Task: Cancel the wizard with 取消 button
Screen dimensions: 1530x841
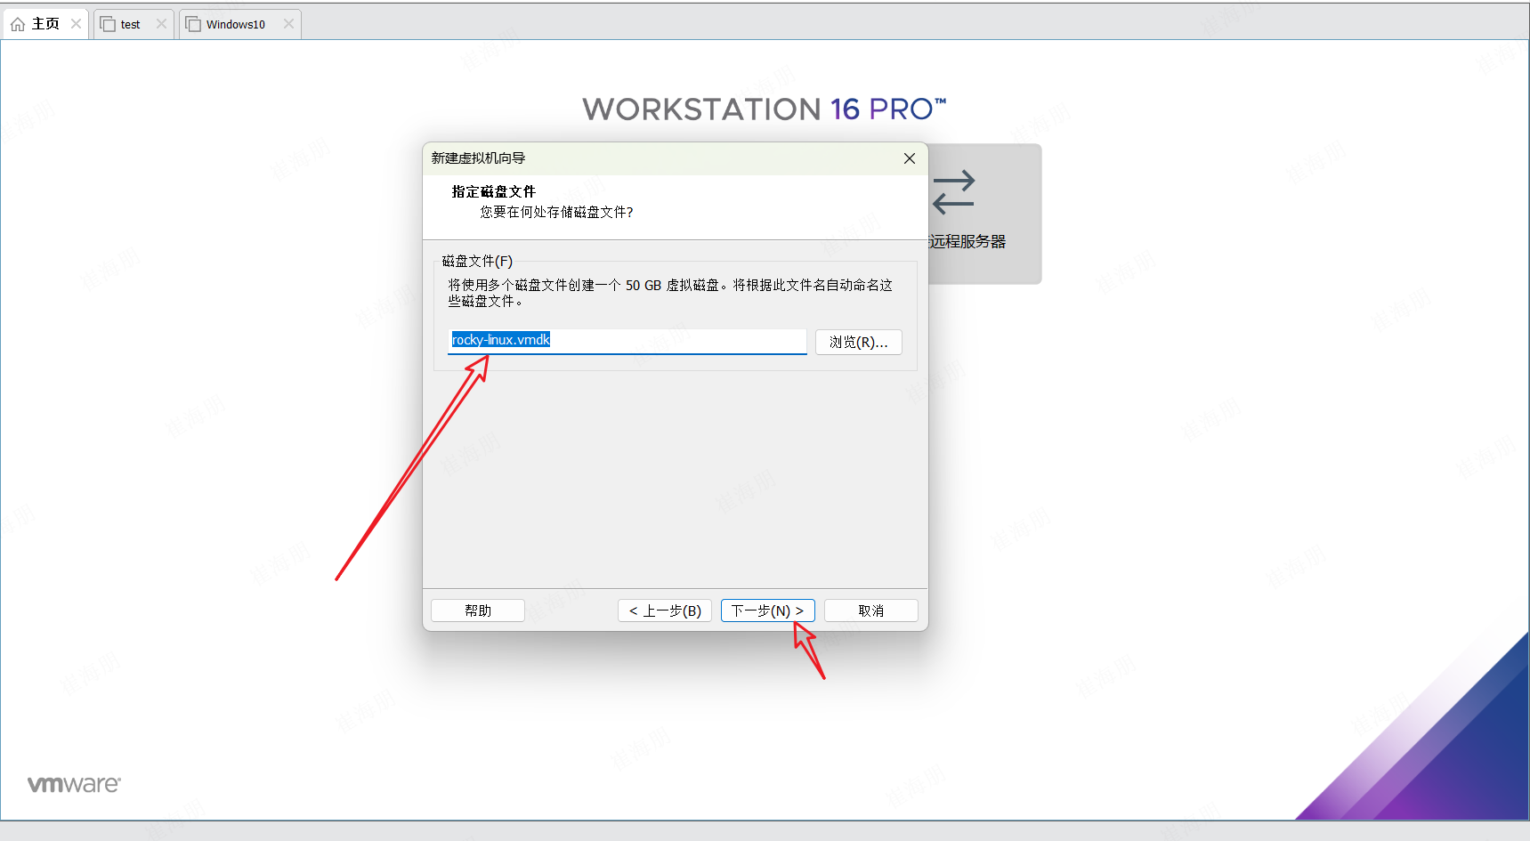Action: (871, 611)
